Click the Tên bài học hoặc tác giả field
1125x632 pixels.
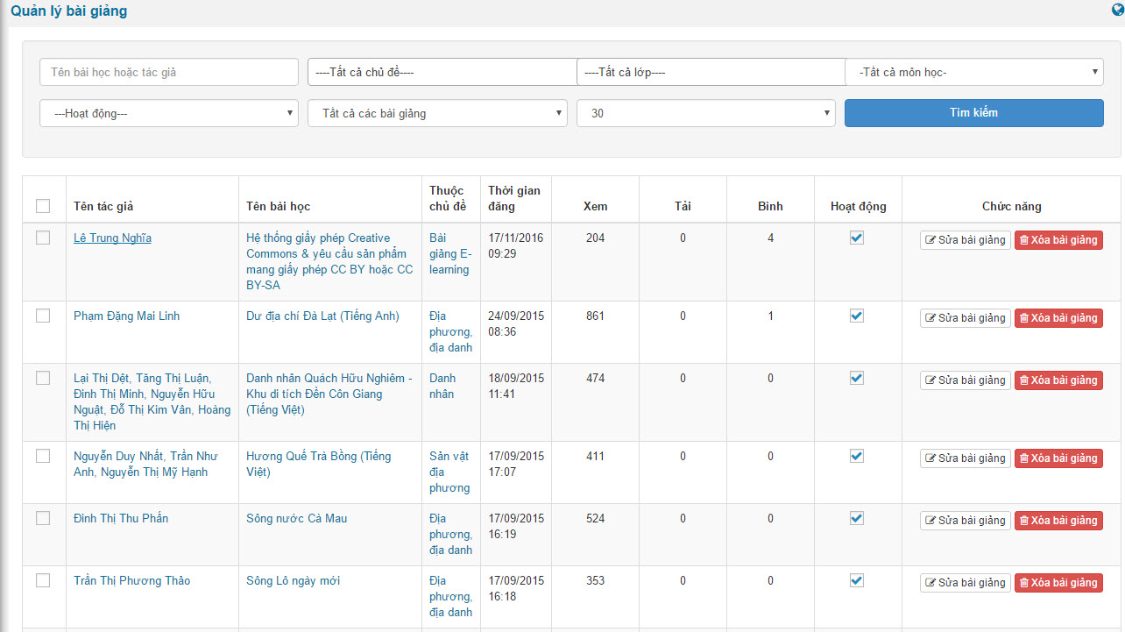[169, 72]
